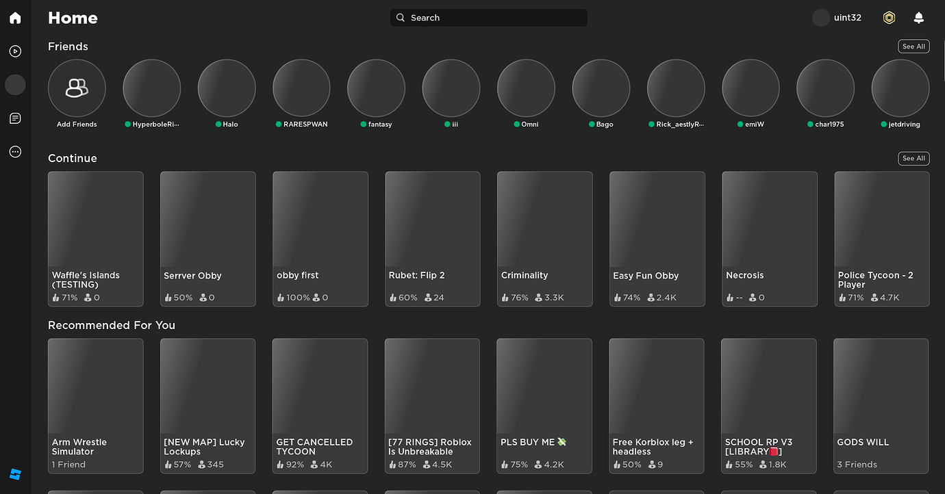
Task: Open the GODS WILL game card
Action: point(881,406)
